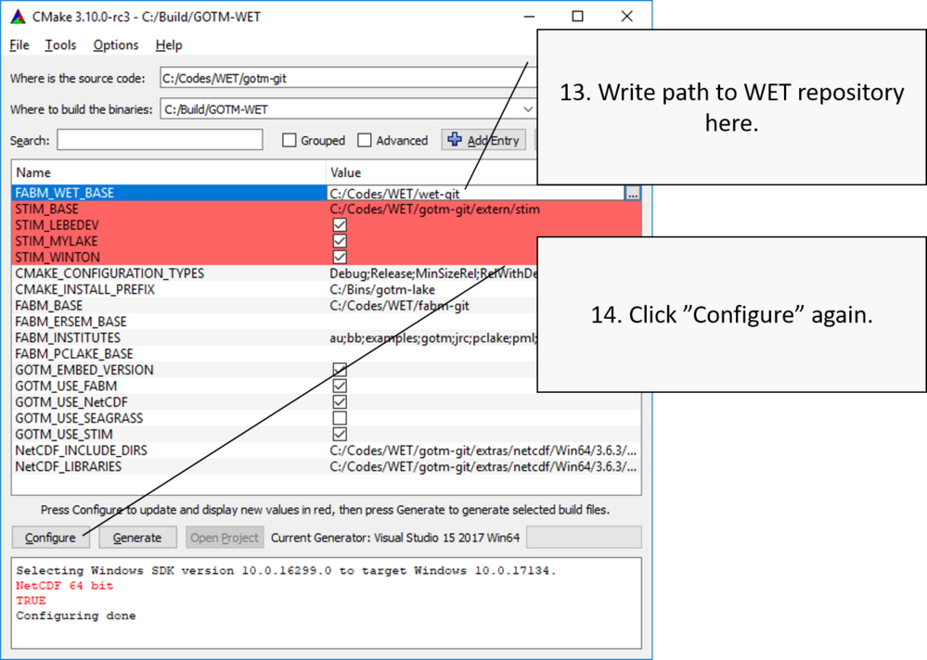Toggle the Advanced checkbox
The width and height of the screenshot is (927, 660).
click(x=365, y=141)
